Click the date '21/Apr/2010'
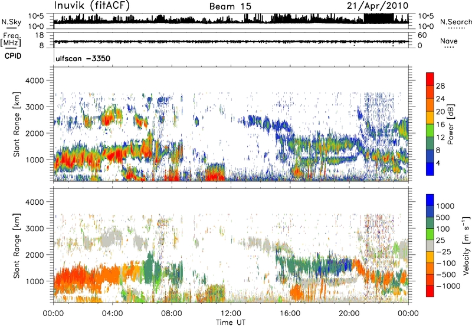This screenshot has height=326, width=472. [x=378, y=6]
